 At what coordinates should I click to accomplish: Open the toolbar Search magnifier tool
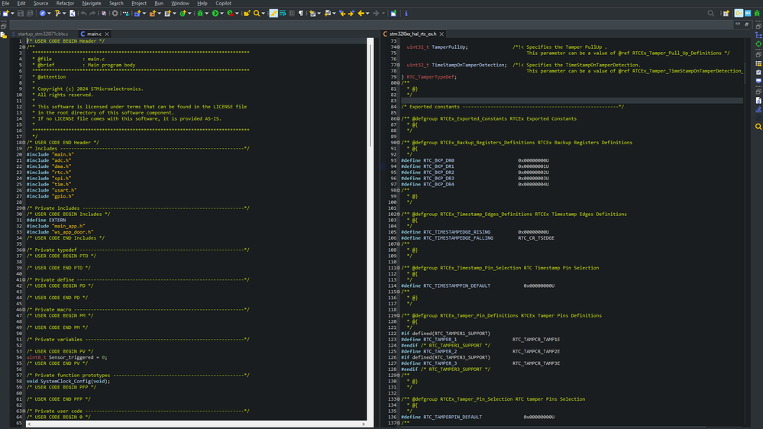257,13
